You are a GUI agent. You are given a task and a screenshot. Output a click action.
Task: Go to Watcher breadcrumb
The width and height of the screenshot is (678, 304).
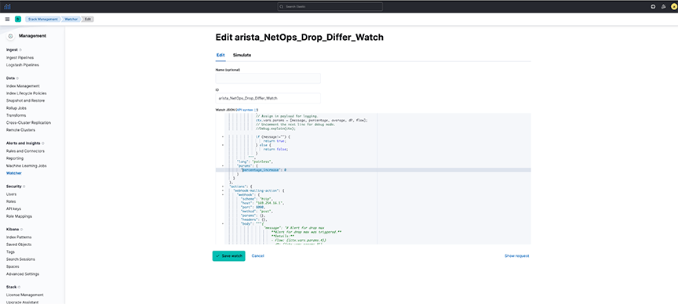[71, 19]
